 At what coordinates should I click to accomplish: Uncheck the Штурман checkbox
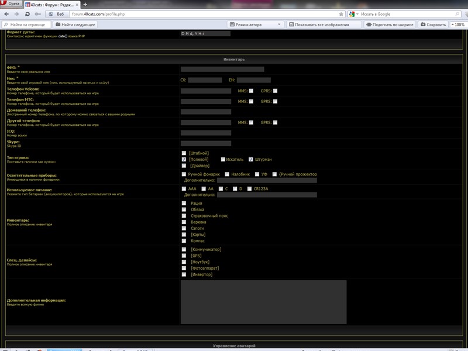pyautogui.click(x=251, y=159)
